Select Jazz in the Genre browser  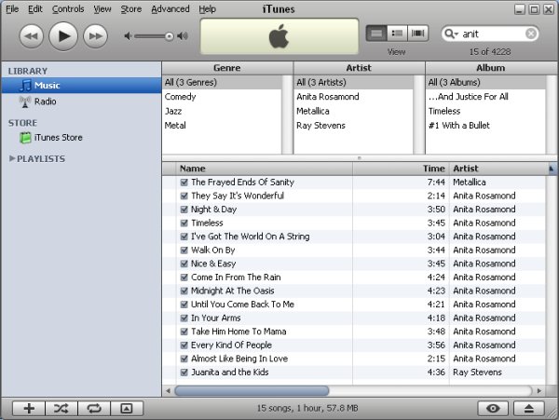click(x=222, y=111)
